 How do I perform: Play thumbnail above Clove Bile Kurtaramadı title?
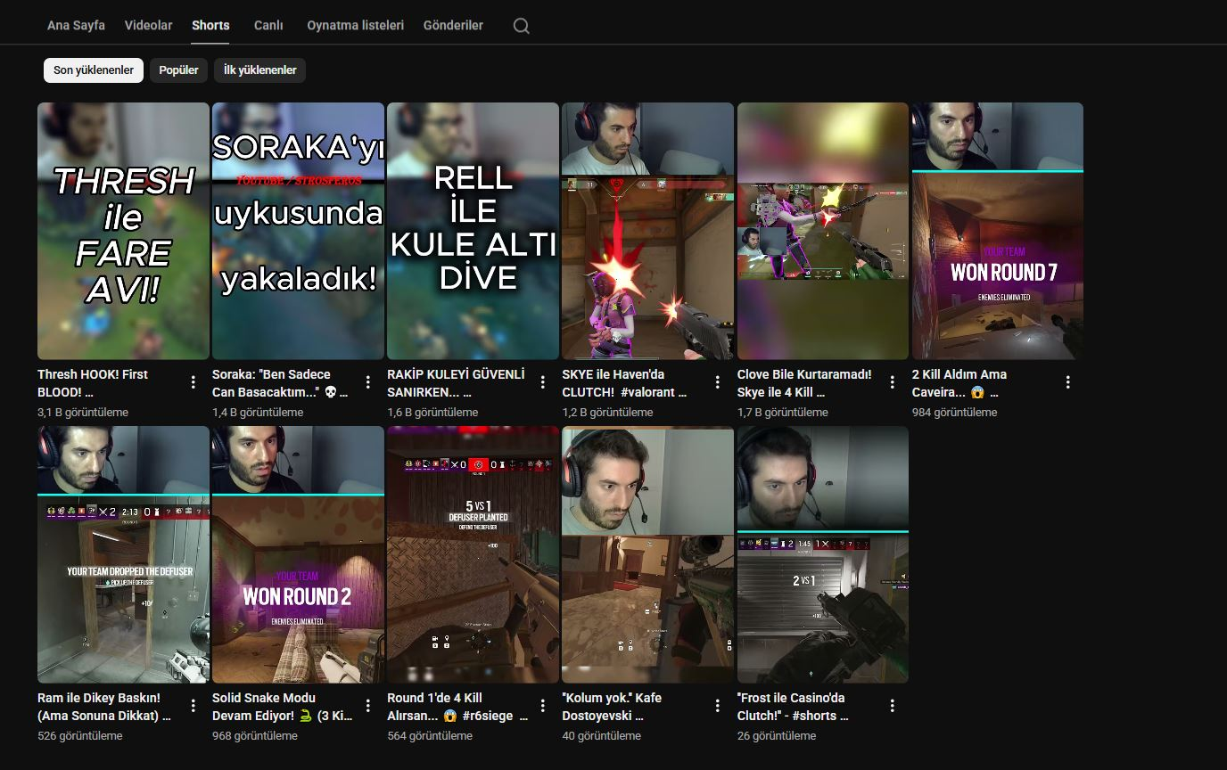pos(823,231)
